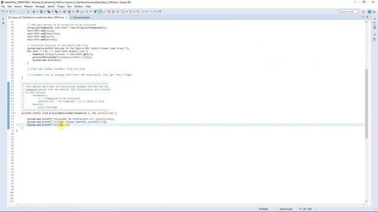Select the Lesson_01_StarWarsUniverseClient_Basic_OOP.java tab
The height and width of the screenshot is (212, 378).
pos(37,18)
